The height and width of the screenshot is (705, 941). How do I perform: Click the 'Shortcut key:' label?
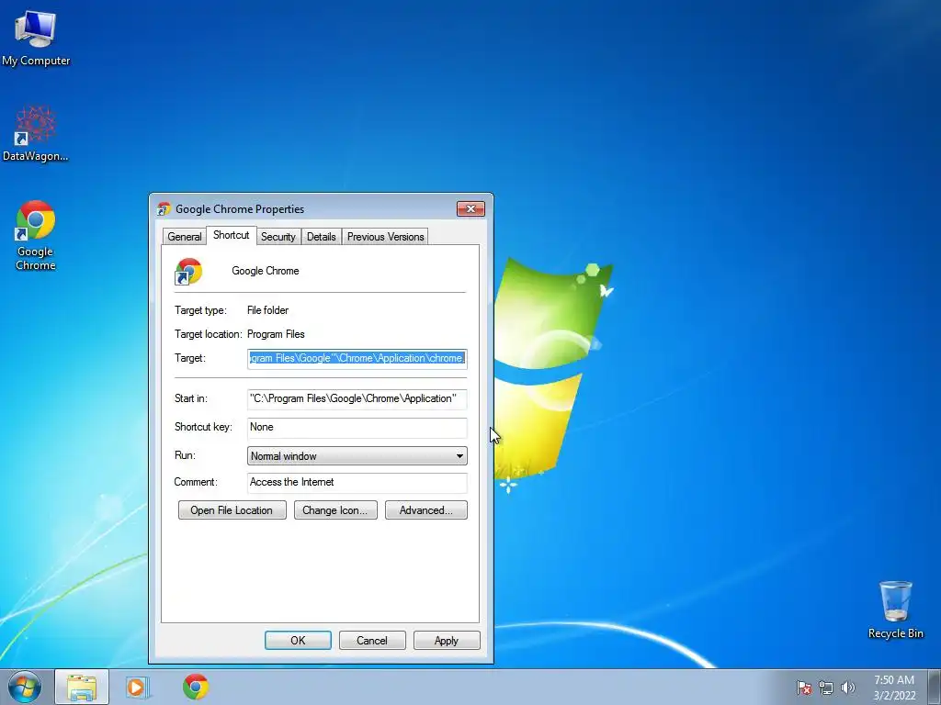click(x=203, y=427)
